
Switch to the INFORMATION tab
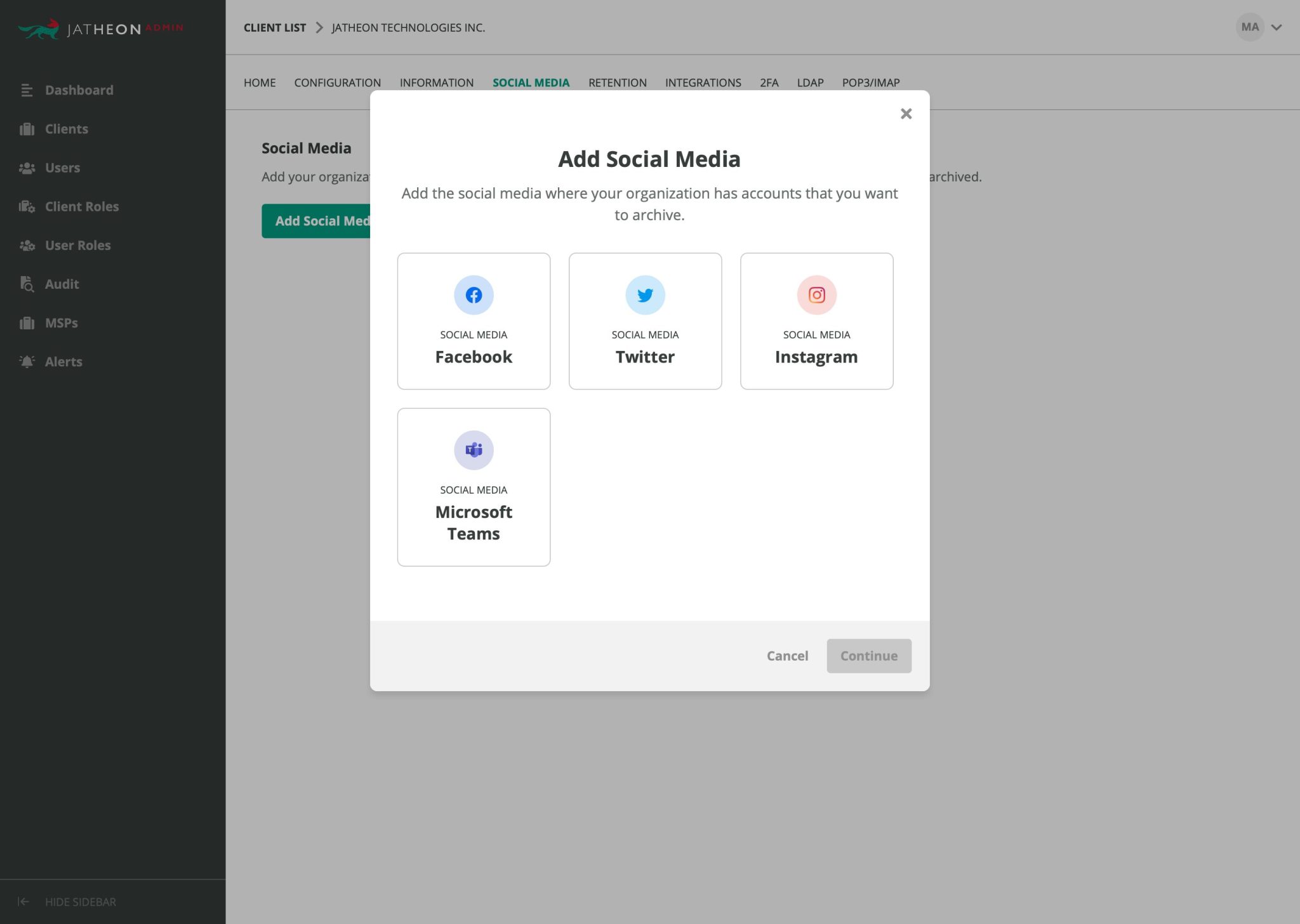pyautogui.click(x=437, y=82)
